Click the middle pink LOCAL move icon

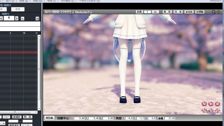pos(211,110)
